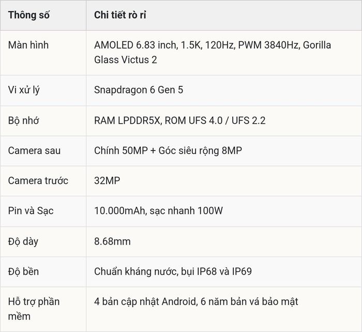
Task: Click the AMOLED 6.83 inch display details
Action: point(213,52)
